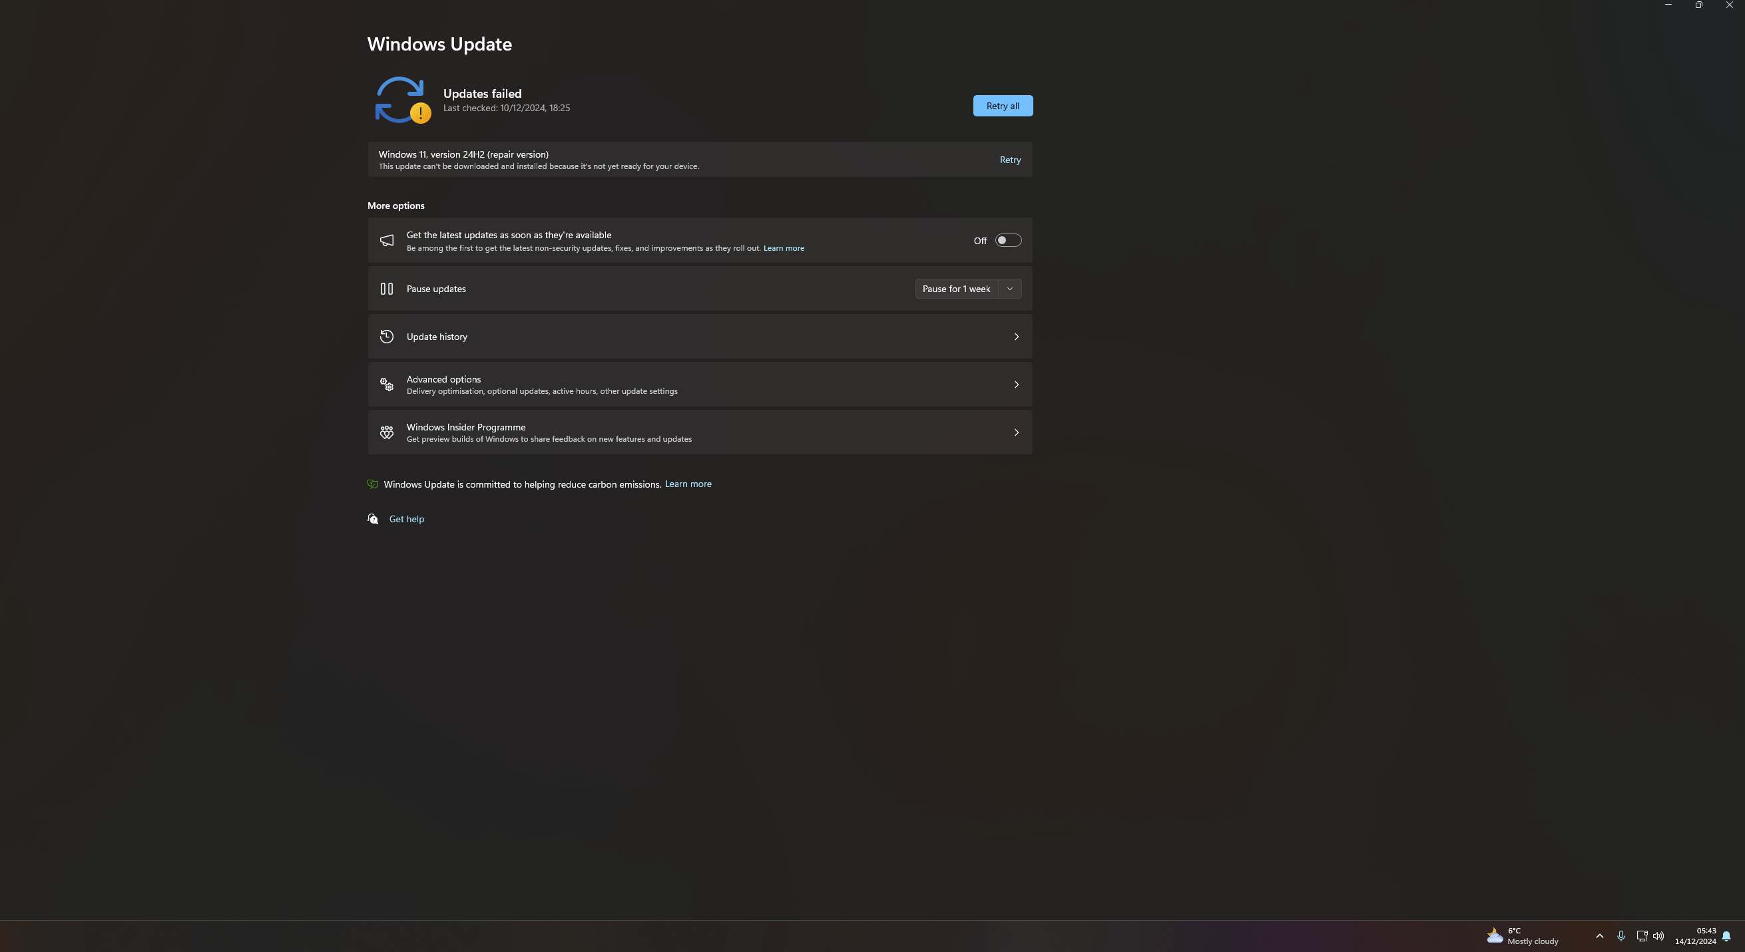Click the Get help chat icon

[373, 519]
